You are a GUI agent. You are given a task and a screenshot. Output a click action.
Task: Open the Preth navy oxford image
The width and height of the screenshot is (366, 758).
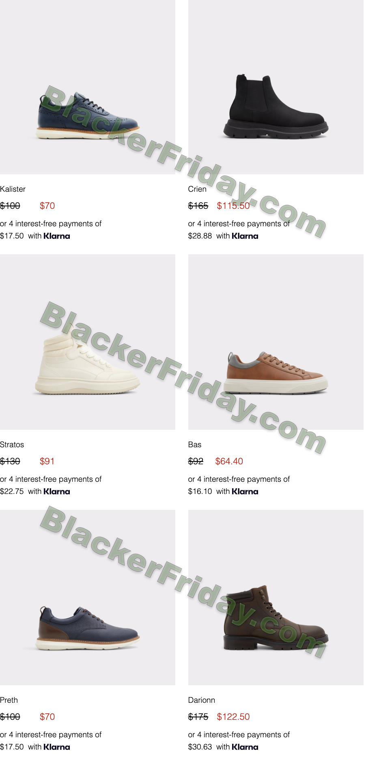click(88, 598)
